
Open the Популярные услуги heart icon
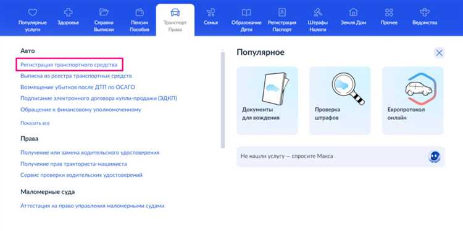tap(33, 12)
